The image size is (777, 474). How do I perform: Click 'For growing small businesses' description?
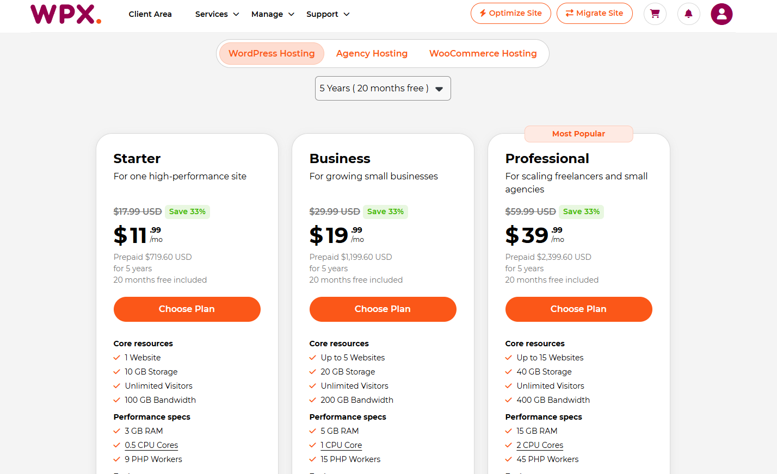[x=374, y=176]
